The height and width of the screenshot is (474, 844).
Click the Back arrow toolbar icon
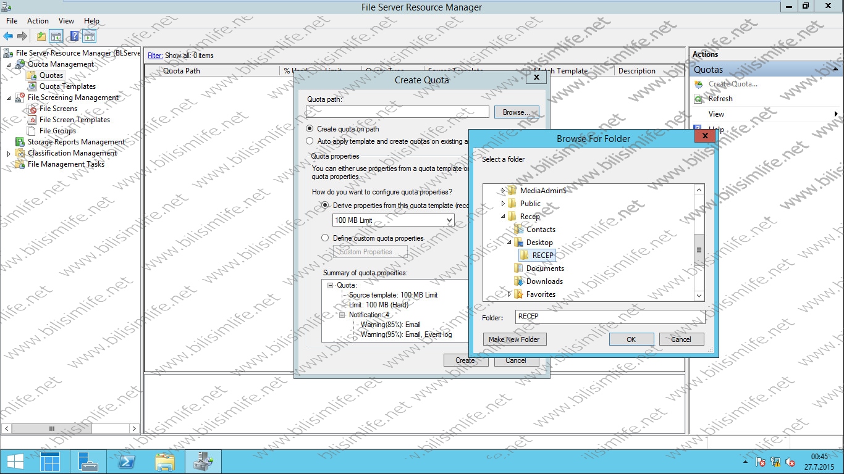coord(8,36)
